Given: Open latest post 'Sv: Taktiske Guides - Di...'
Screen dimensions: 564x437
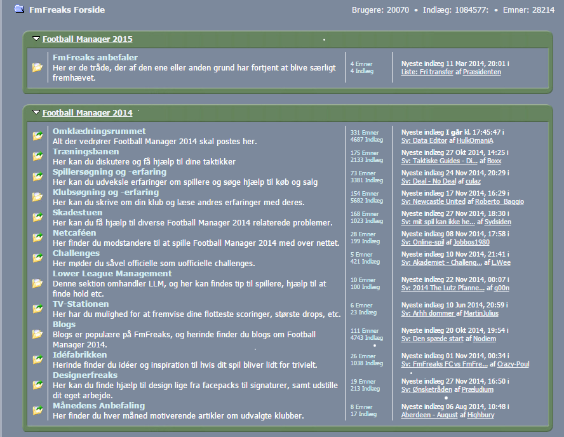Looking at the screenshot, I should [x=440, y=161].
